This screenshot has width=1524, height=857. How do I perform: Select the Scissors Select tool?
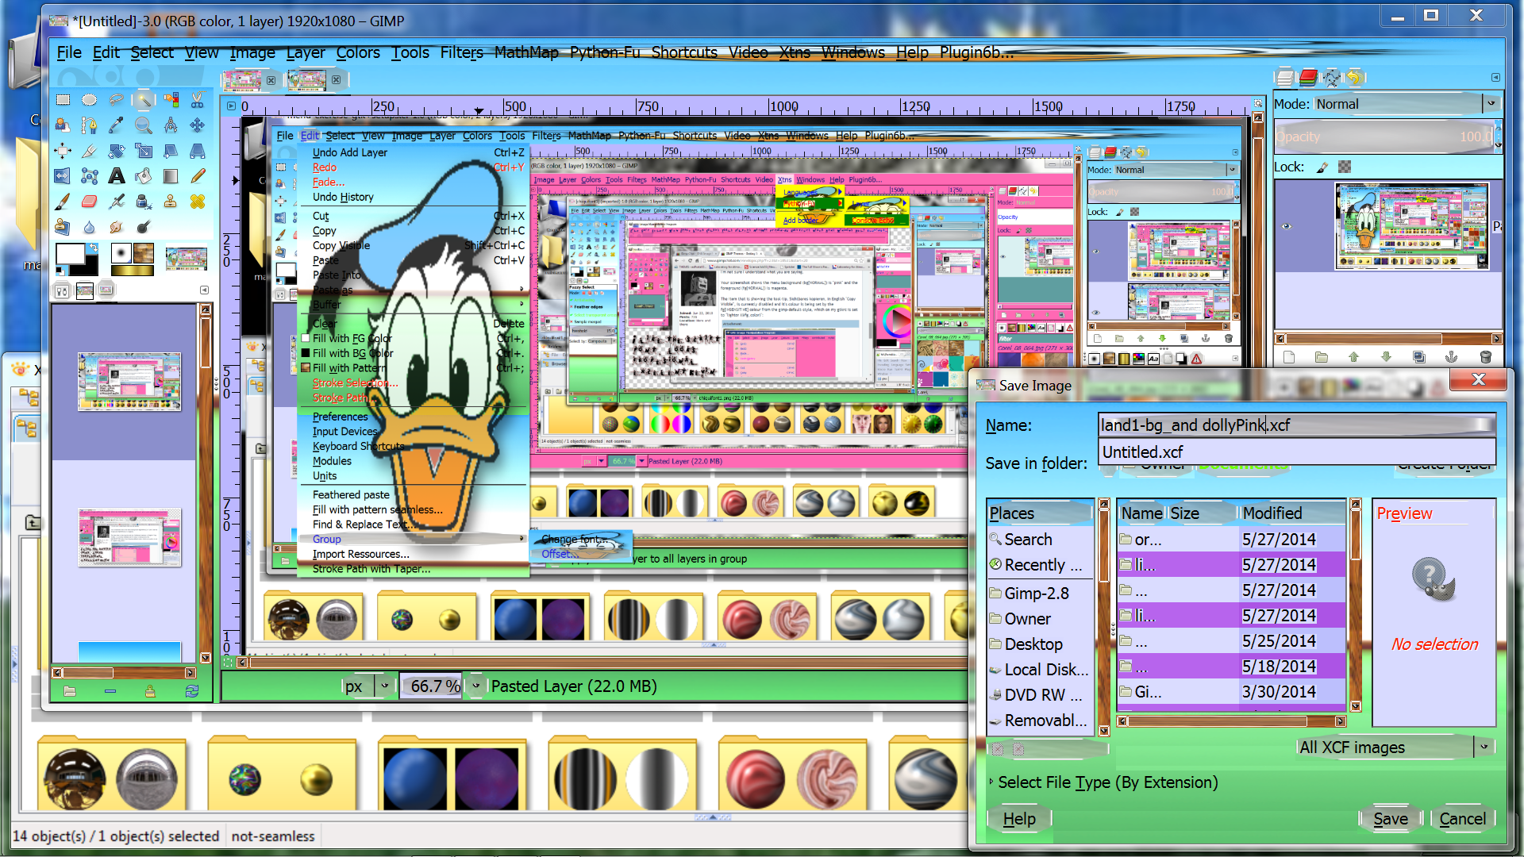pos(198,100)
